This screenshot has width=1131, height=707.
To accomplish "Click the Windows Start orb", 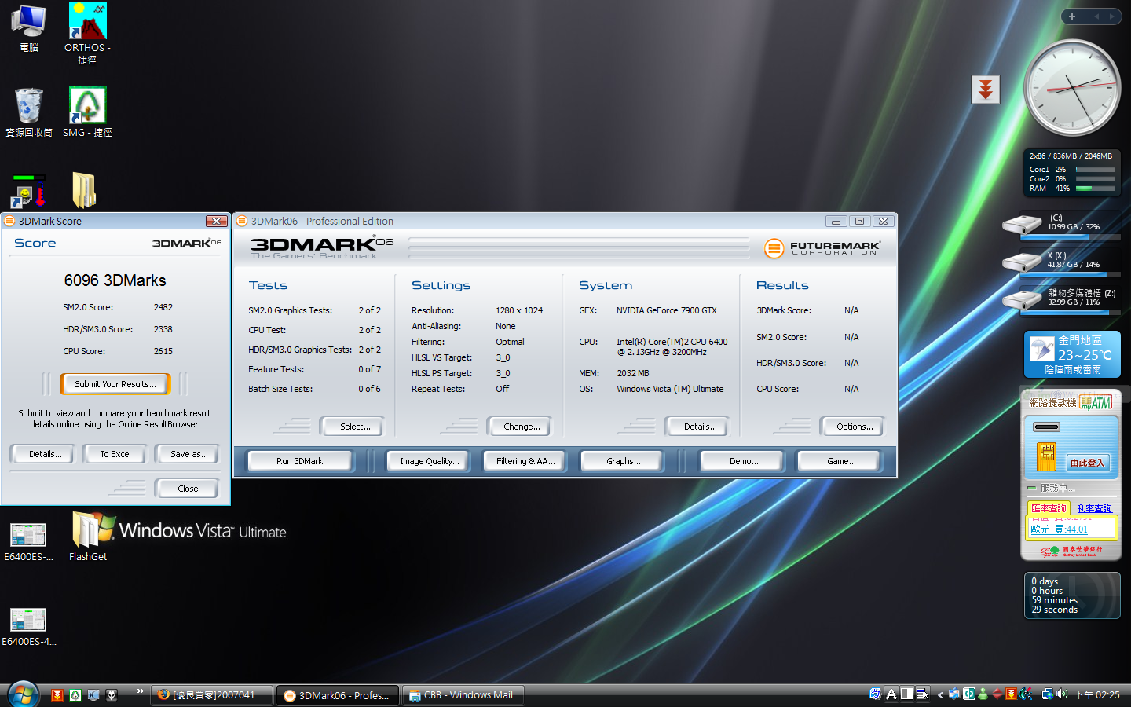I will tap(22, 694).
